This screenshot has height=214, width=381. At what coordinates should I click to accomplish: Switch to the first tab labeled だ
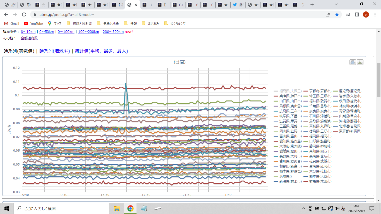point(10,5)
